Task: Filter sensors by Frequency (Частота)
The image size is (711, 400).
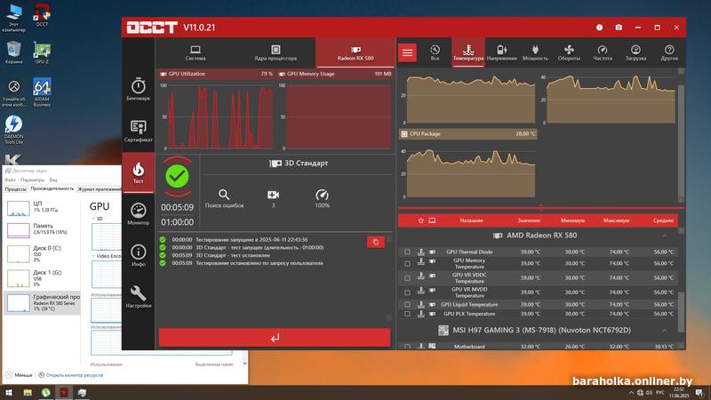Action: [x=603, y=52]
